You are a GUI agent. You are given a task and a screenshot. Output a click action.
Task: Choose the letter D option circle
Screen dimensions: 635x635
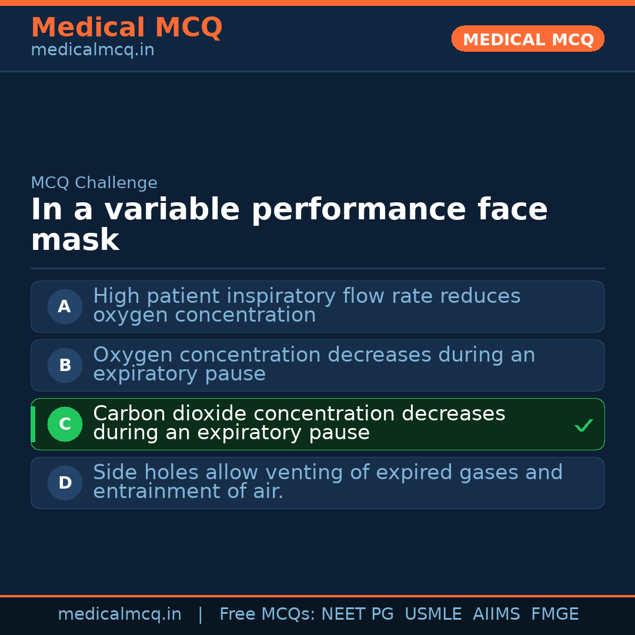coord(65,483)
